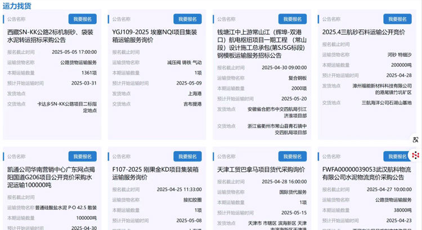Click 我要报名 for 钱塘江中上游常山江 announcement

tap(292, 19)
